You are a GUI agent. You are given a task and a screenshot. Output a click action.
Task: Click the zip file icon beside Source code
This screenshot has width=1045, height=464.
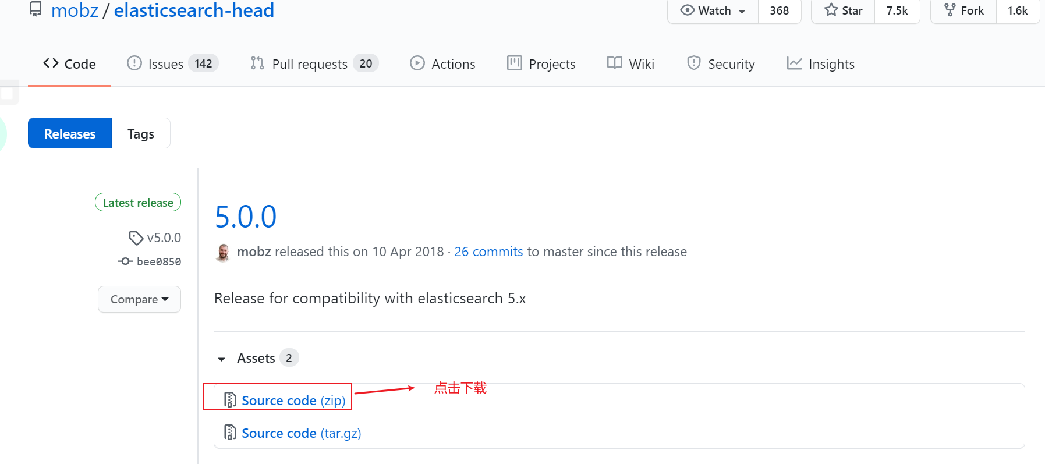coord(230,400)
